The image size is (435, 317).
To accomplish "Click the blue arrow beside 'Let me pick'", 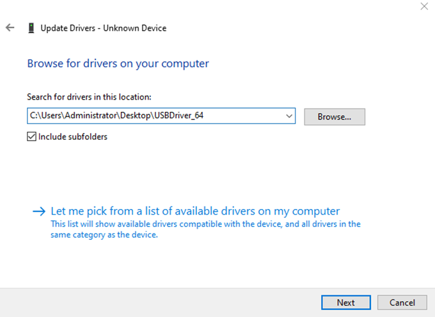I will pyautogui.click(x=39, y=211).
